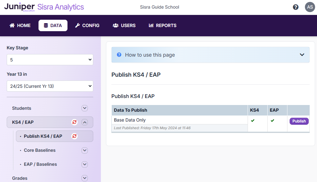Click the blue question icon in How to use
The image size is (317, 182).
(x=119, y=55)
